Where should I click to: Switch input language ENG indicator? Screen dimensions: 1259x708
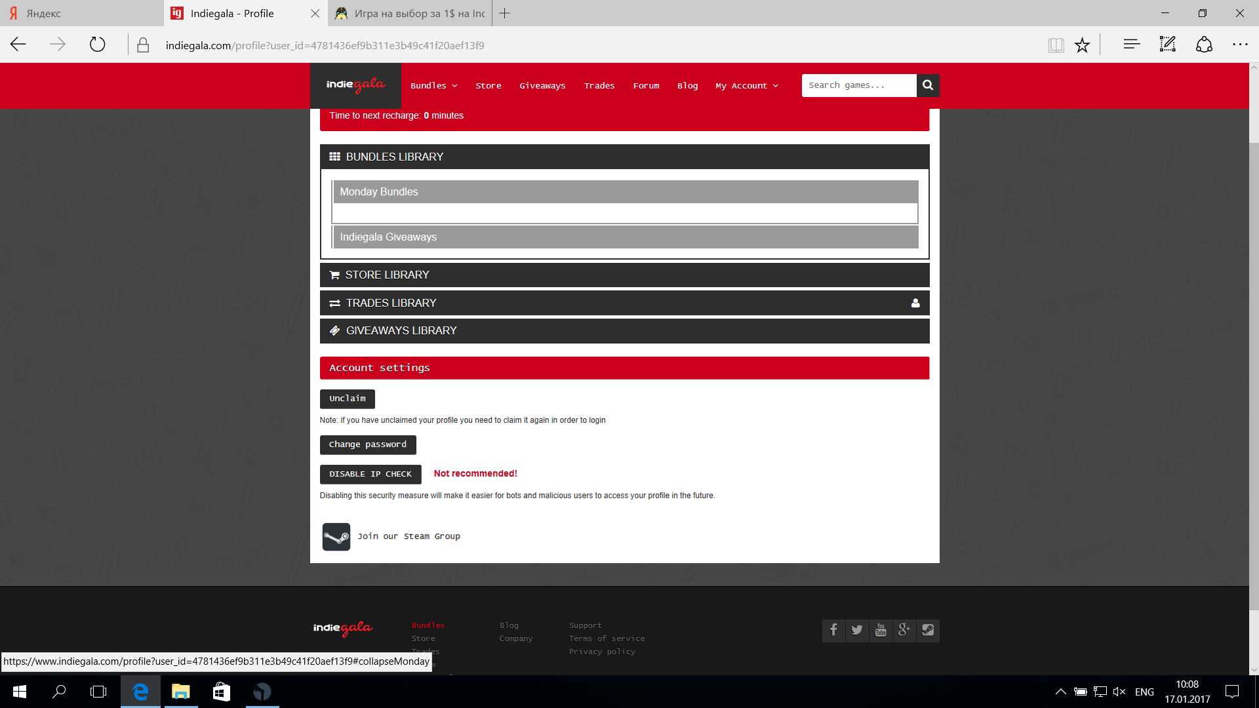(x=1144, y=692)
